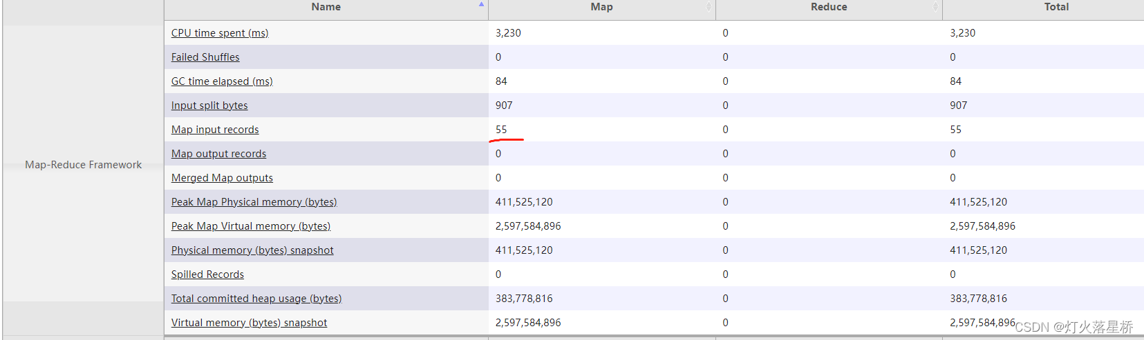Select Total value 2,597,584,896 for Peak Virtual memory
Screen dimensions: 1144x340
pos(982,226)
